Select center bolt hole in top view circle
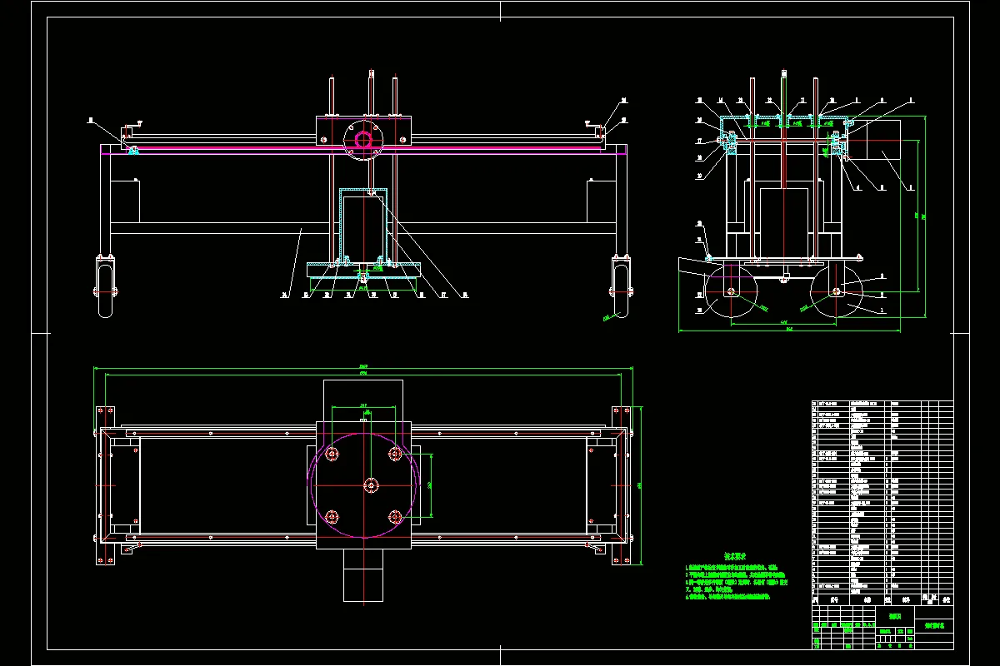The height and width of the screenshot is (666, 1000). [x=371, y=485]
